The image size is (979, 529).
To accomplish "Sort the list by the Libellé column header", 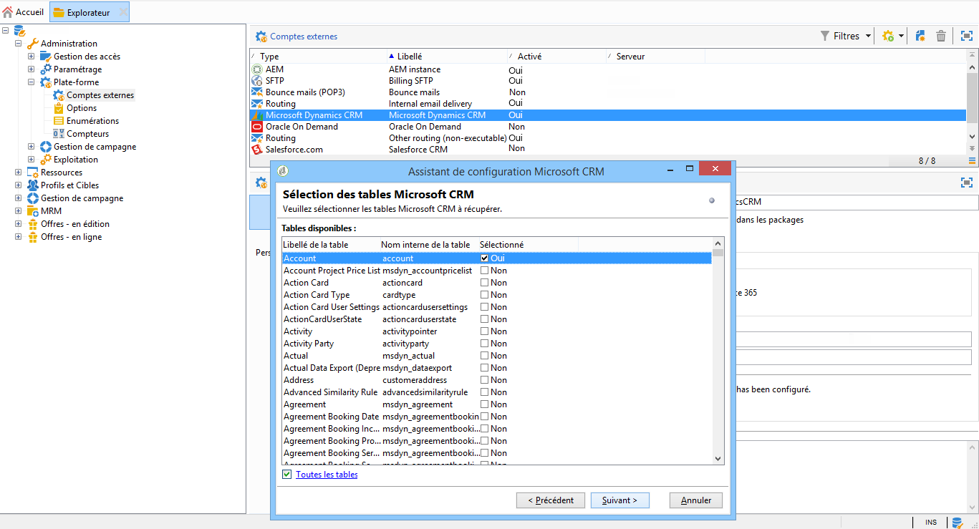I will pos(445,57).
